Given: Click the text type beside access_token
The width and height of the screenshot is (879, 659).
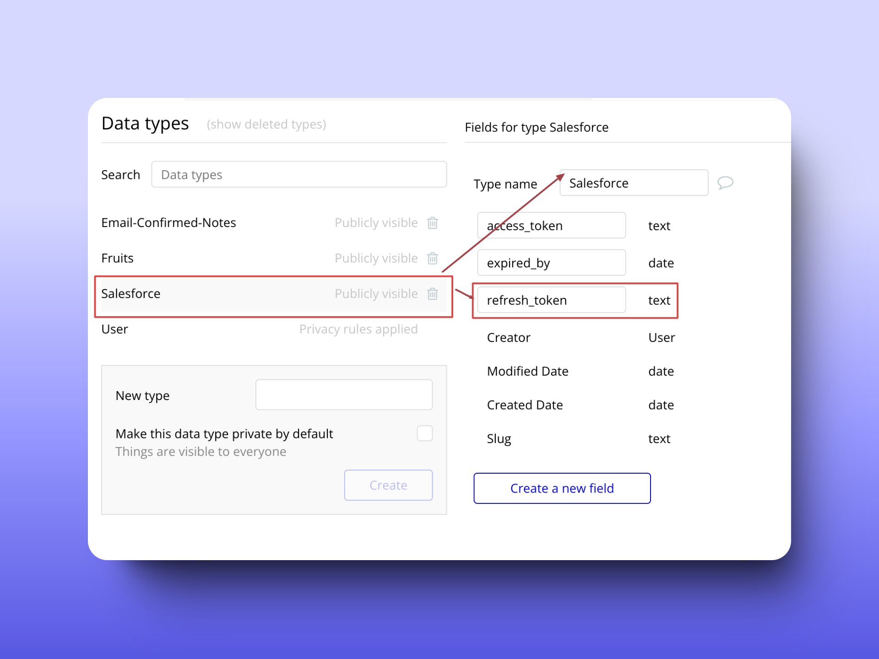Looking at the screenshot, I should 659,226.
